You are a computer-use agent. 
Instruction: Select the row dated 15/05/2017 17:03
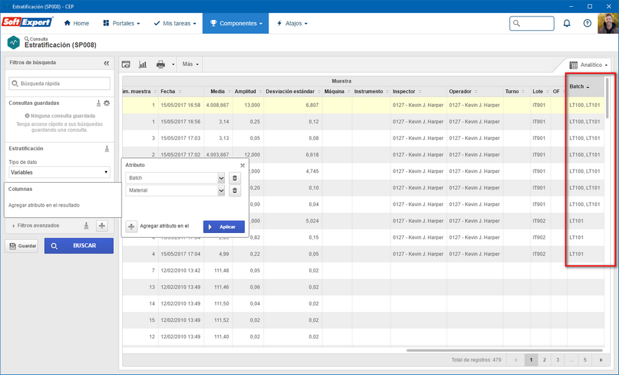(363, 139)
